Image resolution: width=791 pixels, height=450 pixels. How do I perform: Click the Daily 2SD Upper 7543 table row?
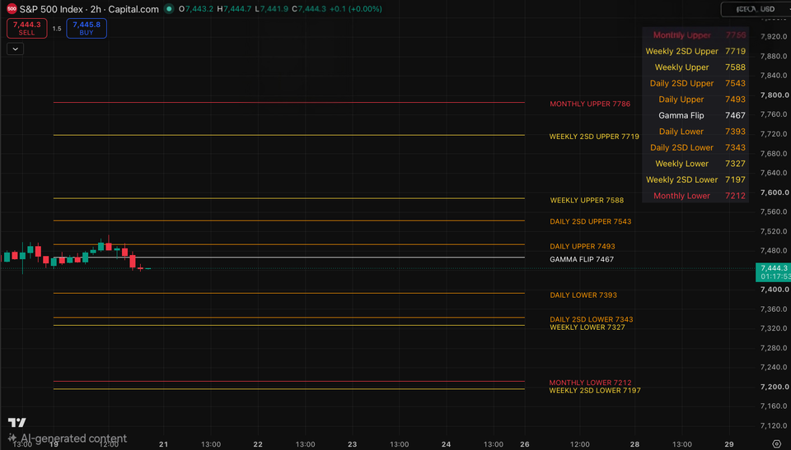coord(695,83)
